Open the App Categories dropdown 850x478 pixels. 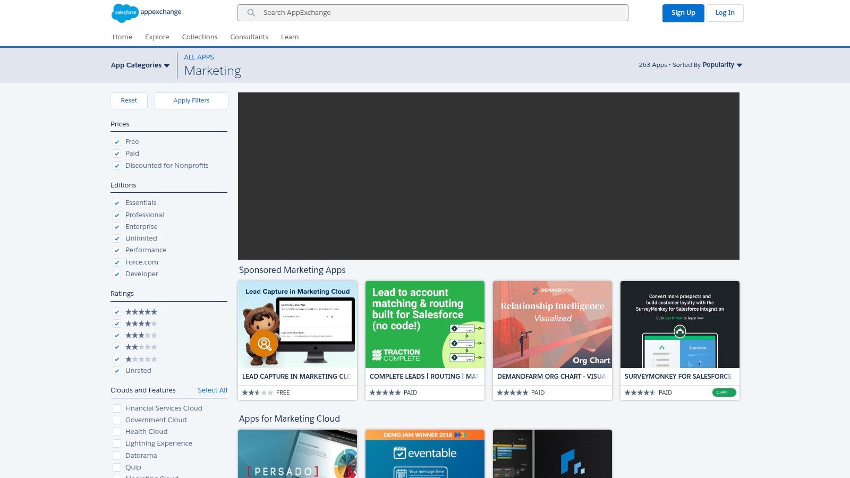point(140,65)
